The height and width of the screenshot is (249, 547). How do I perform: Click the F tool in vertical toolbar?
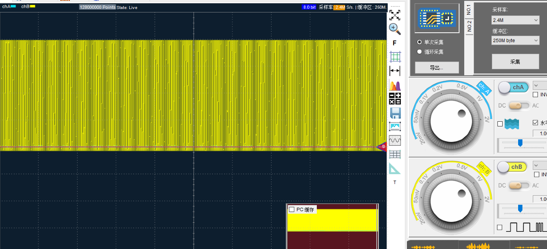click(394, 43)
